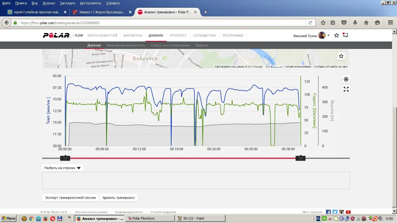Open the Правка menu
397x223 pixels.
click(21, 3)
